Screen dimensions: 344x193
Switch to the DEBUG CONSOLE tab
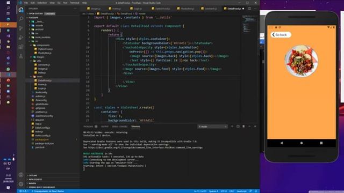click(x=119, y=127)
